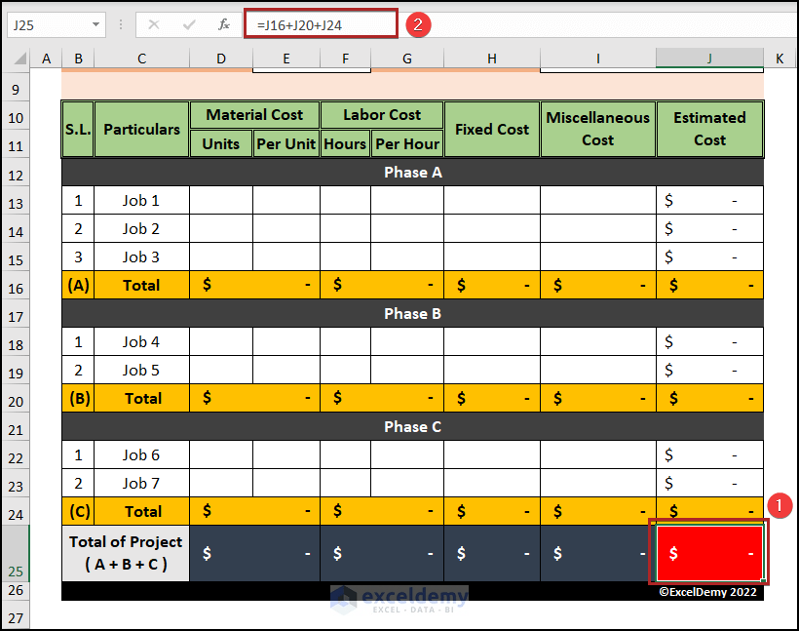
Task: Select the Job 1 cell
Action: [141, 200]
